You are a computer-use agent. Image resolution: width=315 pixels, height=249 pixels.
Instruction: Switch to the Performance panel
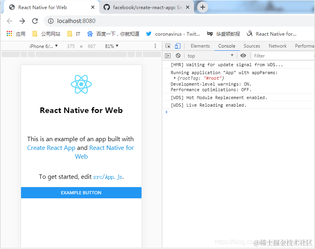(x=304, y=46)
